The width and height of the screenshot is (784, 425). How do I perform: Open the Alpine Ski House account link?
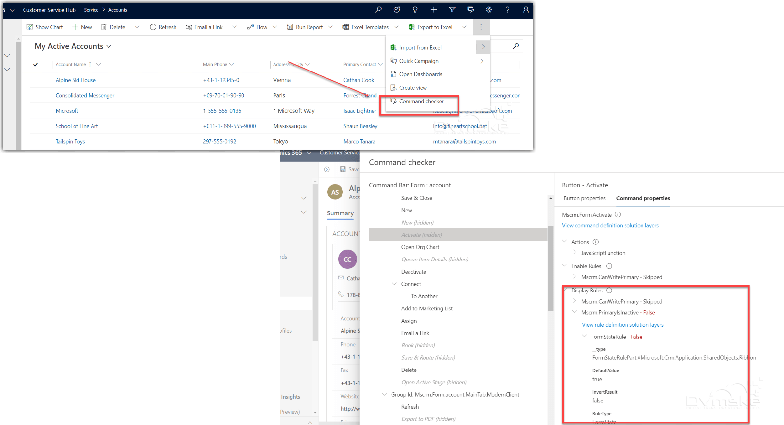point(75,80)
